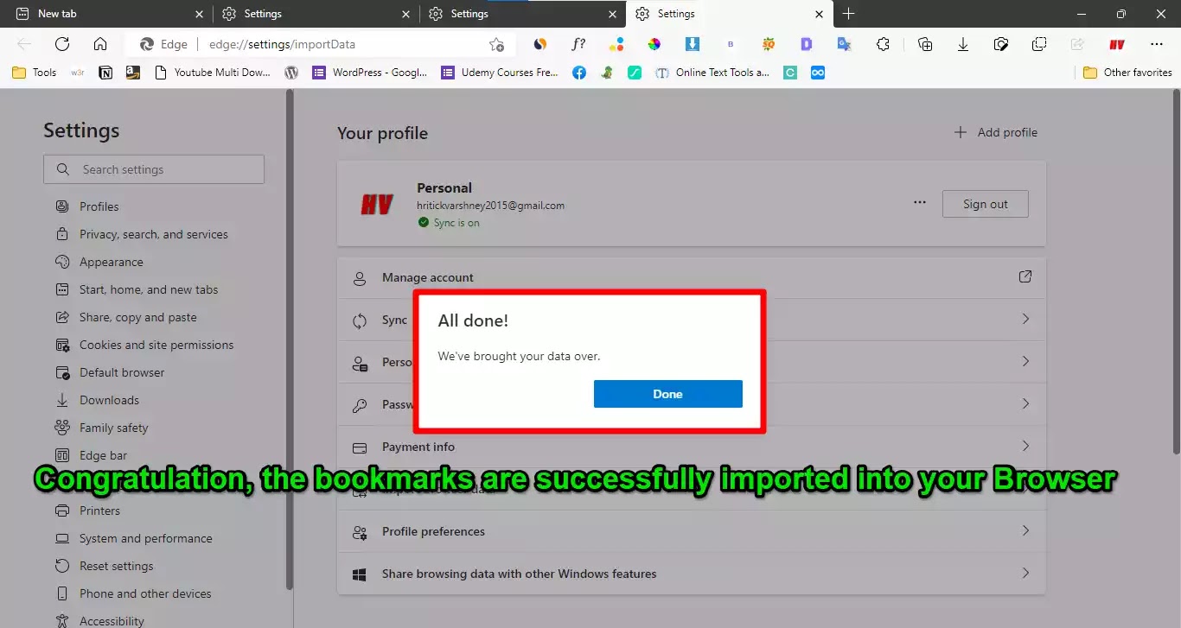Image resolution: width=1181 pixels, height=628 pixels.
Task: Select Appearance in the Settings sidebar
Action: tap(111, 262)
